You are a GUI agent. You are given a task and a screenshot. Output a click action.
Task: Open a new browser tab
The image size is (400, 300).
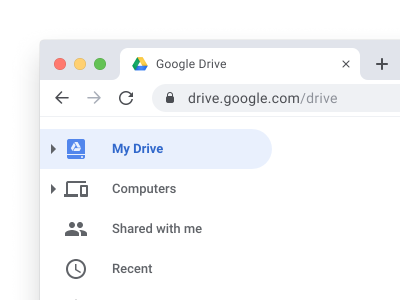(x=382, y=64)
